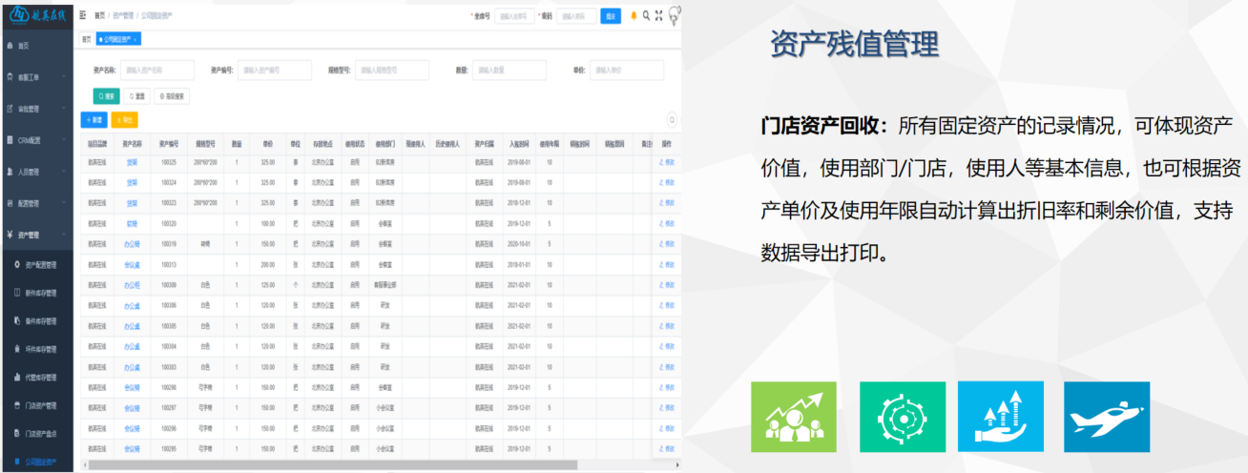1248x473 pixels.
Task: Click the blue 新增 button
Action: pyautogui.click(x=94, y=119)
